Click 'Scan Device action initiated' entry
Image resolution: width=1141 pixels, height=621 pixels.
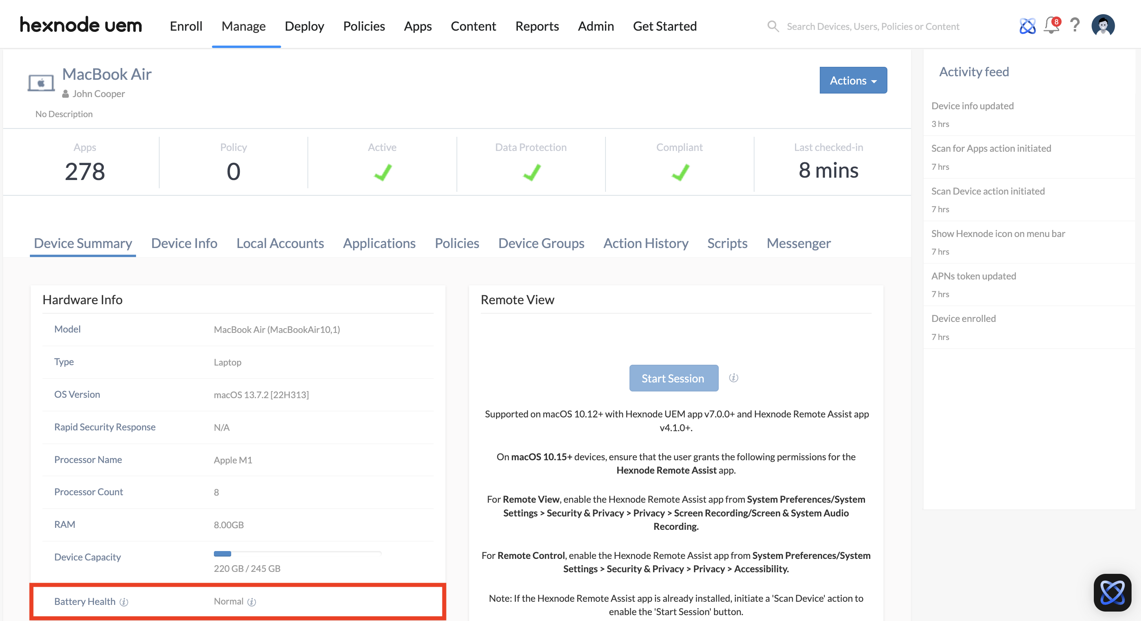(988, 191)
